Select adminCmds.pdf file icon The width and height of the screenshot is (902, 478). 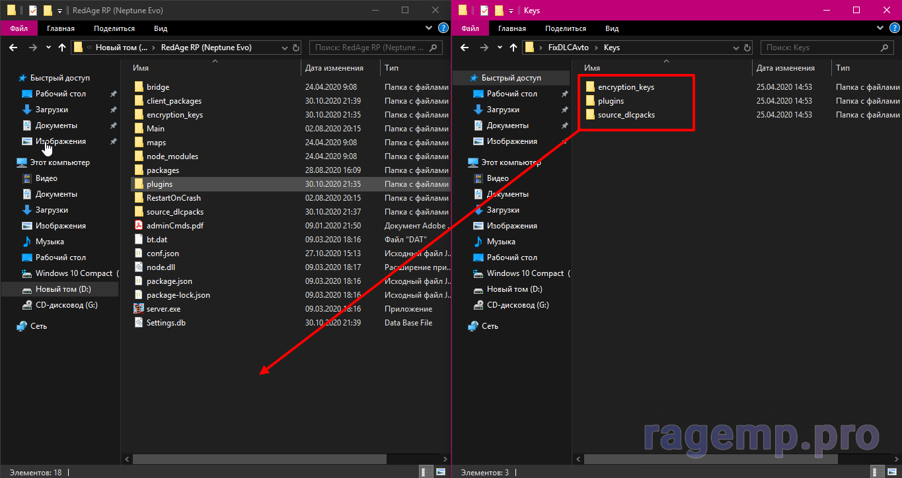(x=139, y=226)
